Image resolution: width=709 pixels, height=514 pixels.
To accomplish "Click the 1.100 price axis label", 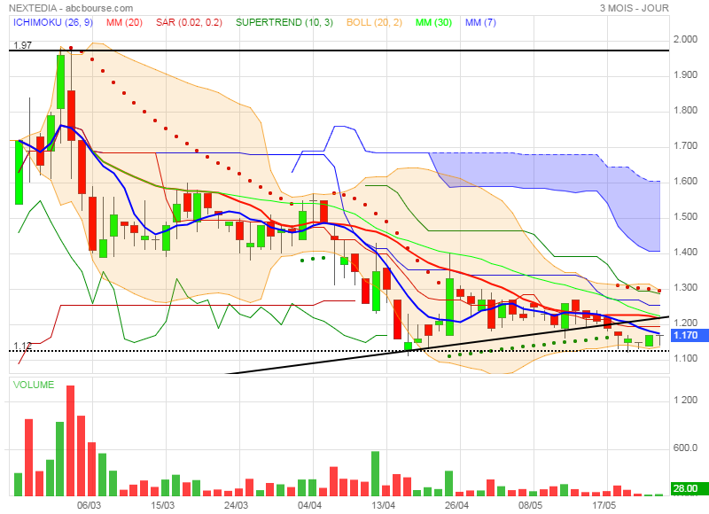I will (685, 359).
